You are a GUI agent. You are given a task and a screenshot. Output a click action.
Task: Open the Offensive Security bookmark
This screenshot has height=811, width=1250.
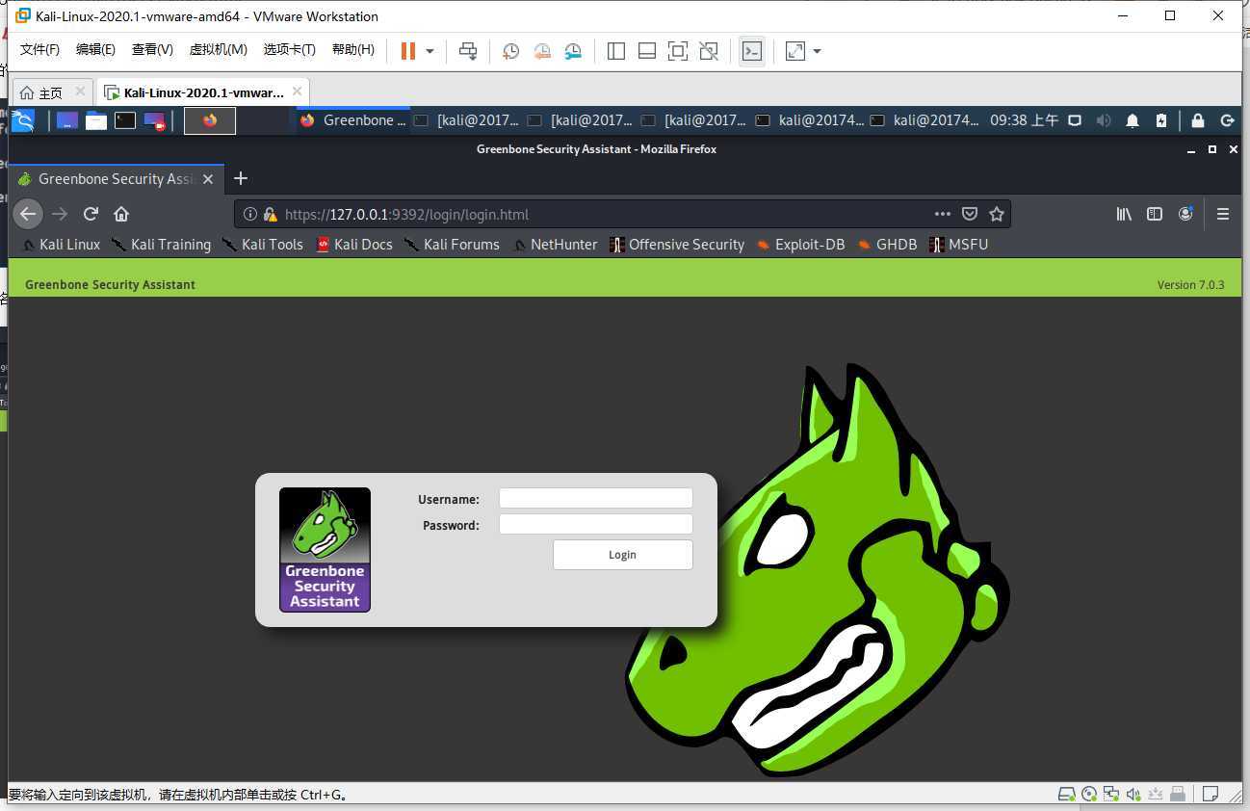[x=677, y=245]
